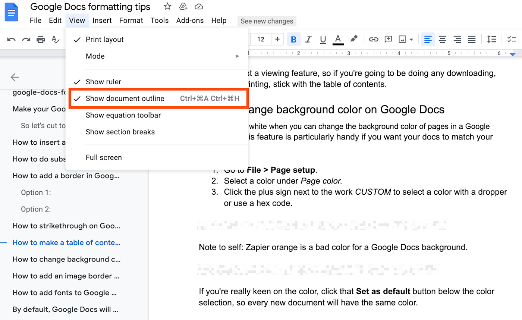Image resolution: width=522 pixels, height=320 pixels.
Task: Redo the last undone action
Action: coord(26,40)
